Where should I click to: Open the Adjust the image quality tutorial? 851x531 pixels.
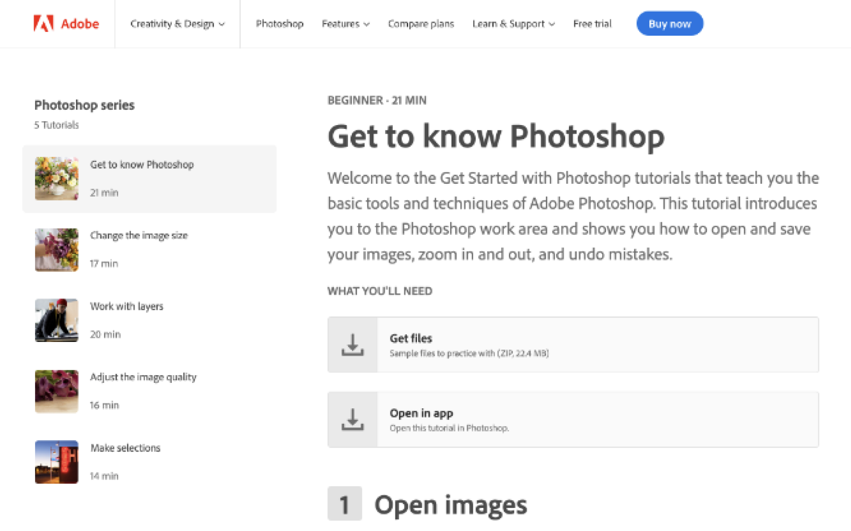pos(143,377)
